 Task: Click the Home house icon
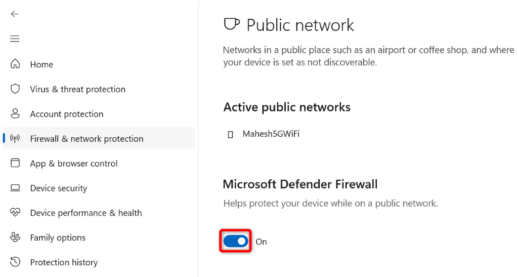click(x=15, y=64)
